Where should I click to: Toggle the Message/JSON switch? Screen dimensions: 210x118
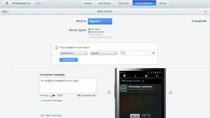[x=53, y=95]
